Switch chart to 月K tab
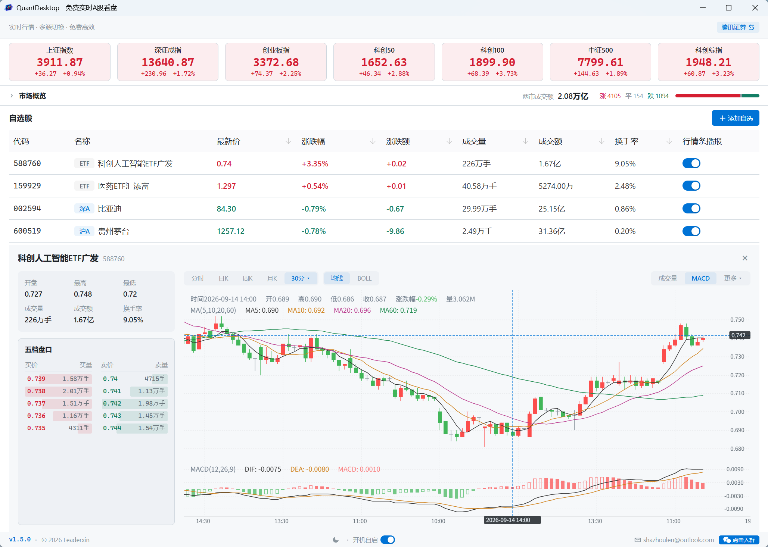768x547 pixels. click(x=272, y=278)
